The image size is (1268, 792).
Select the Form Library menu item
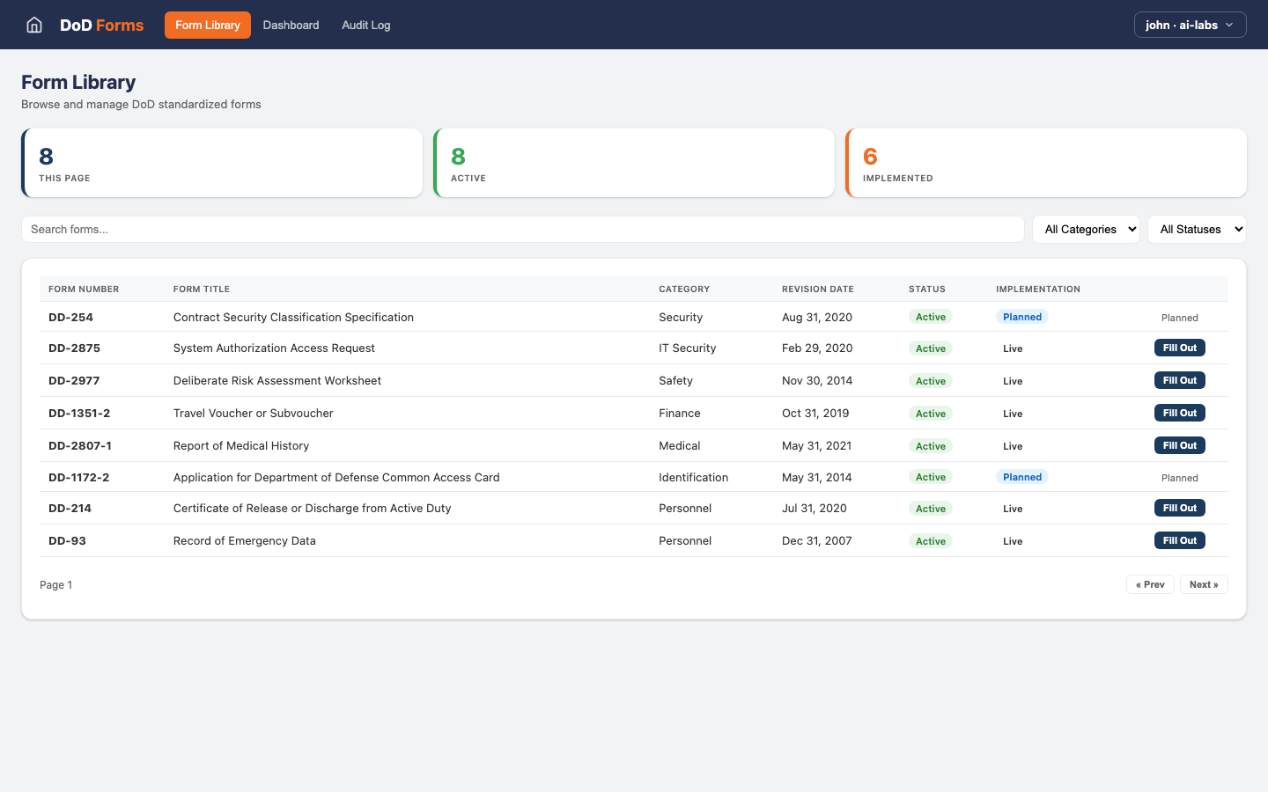click(207, 25)
